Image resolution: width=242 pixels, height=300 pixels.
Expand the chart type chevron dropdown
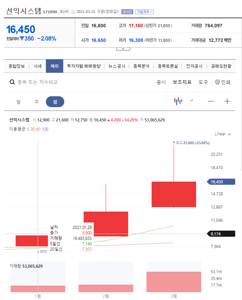pos(192,100)
